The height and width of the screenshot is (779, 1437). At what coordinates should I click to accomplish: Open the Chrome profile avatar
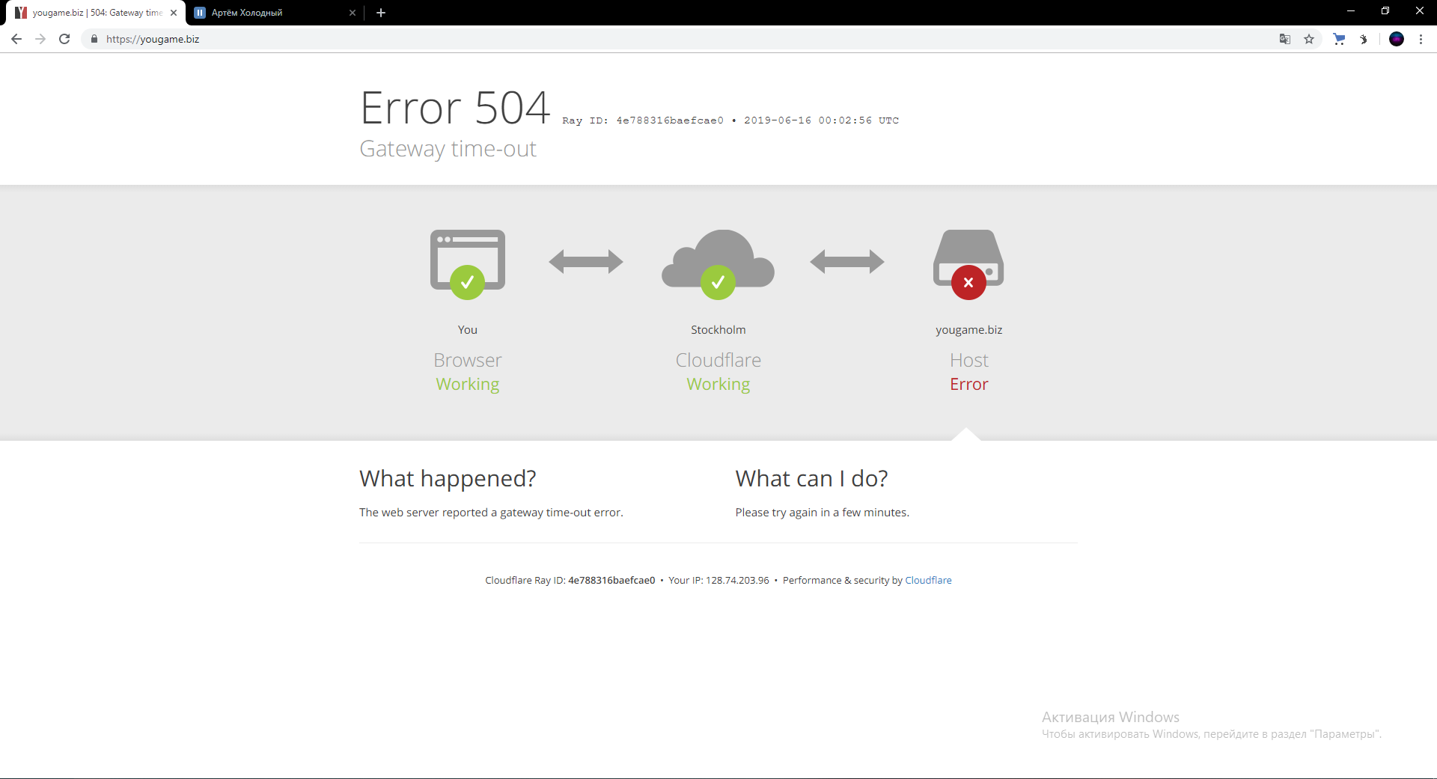click(1397, 39)
